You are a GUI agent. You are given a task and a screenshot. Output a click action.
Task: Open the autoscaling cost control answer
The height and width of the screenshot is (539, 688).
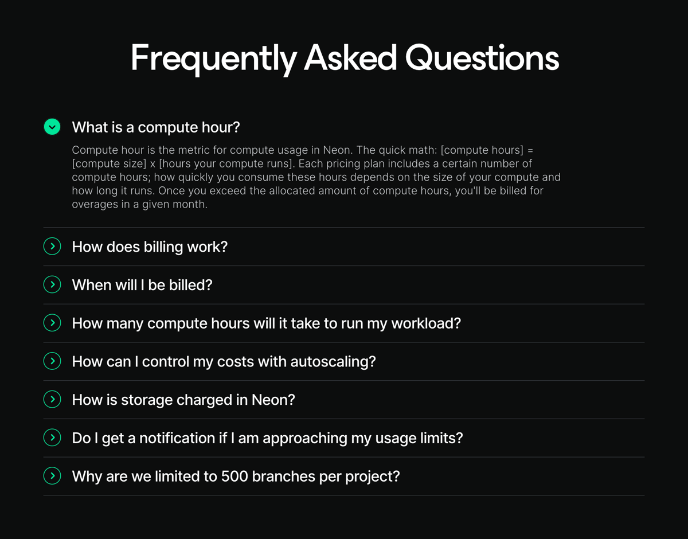(x=223, y=361)
